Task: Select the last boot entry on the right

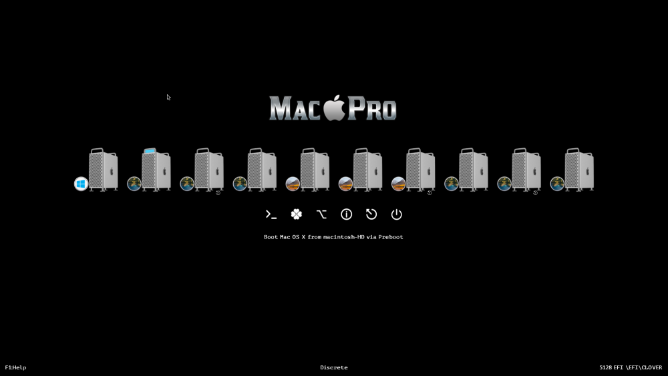Action: pyautogui.click(x=572, y=170)
